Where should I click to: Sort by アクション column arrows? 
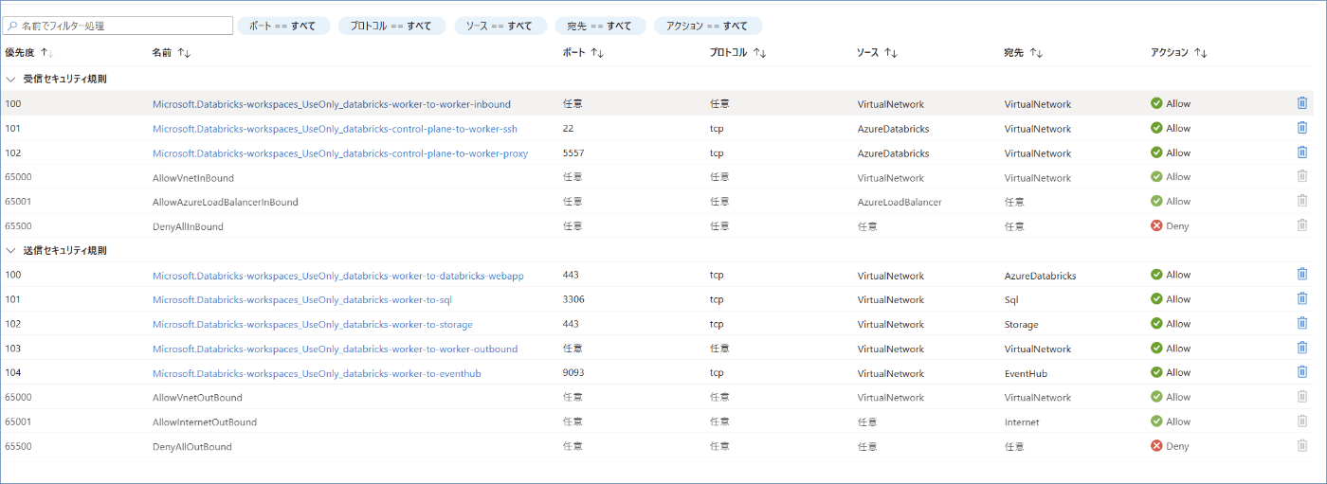click(x=1200, y=53)
